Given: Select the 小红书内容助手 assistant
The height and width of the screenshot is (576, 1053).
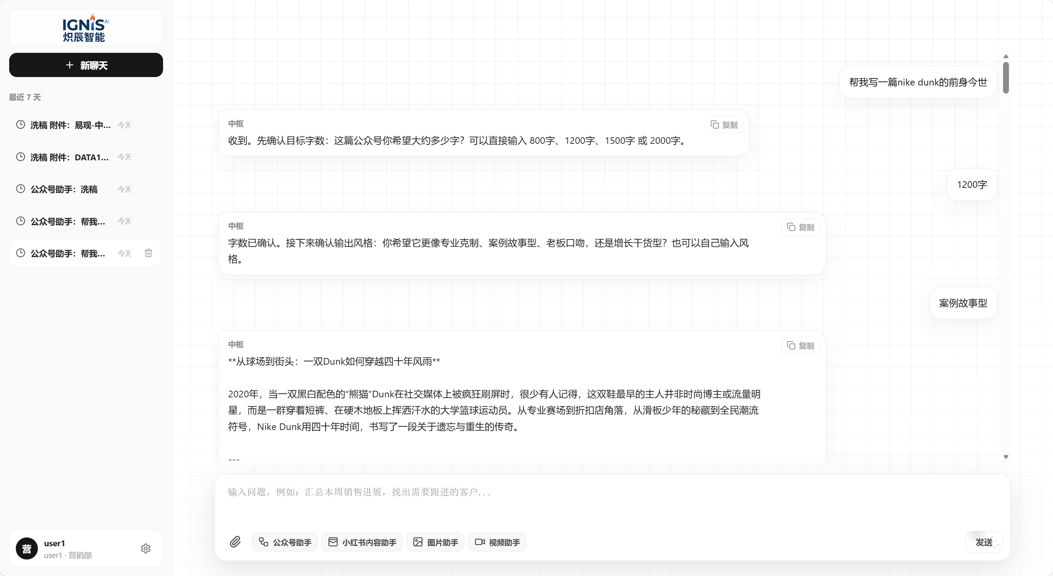Looking at the screenshot, I should tap(362, 542).
